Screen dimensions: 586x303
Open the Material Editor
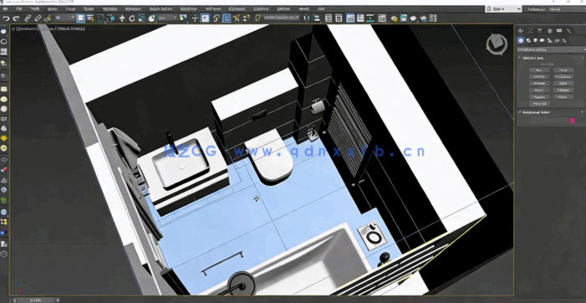(382, 18)
